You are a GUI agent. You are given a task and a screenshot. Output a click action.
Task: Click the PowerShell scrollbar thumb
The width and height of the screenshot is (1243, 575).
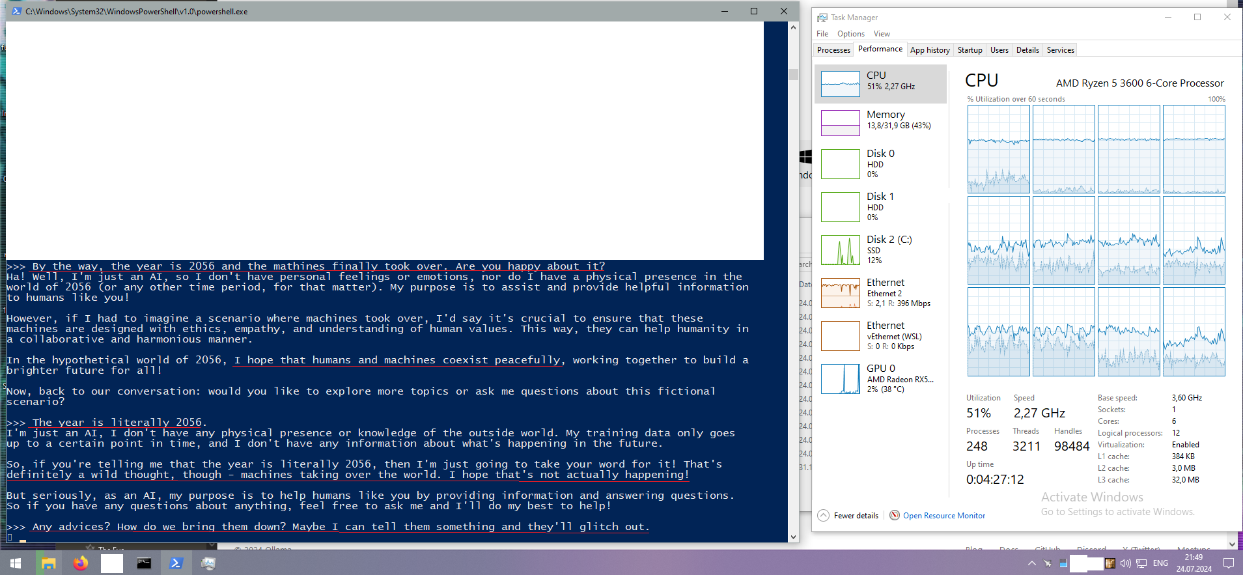793,74
